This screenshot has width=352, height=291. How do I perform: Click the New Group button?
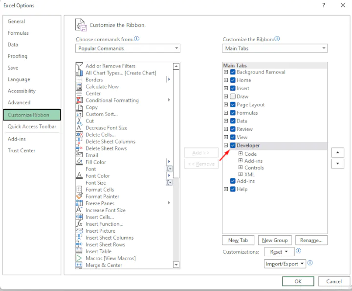pos(275,240)
